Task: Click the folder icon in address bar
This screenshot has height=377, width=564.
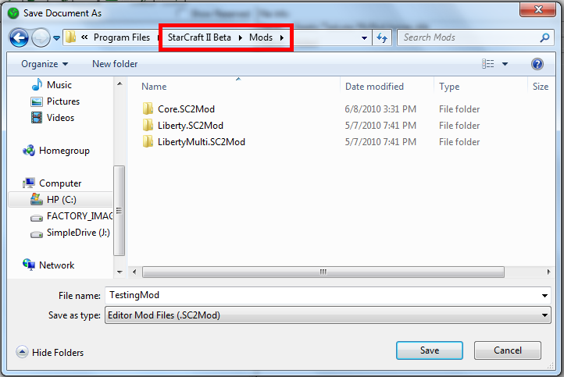Action: click(x=71, y=37)
